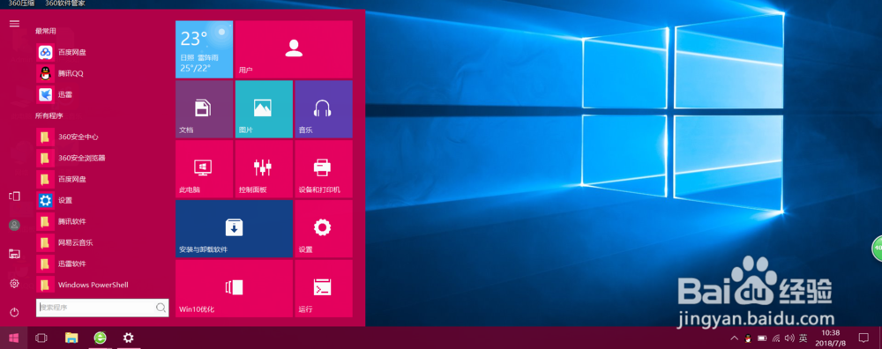
Task: Click the green floating ball at screen edge
Action: tap(877, 249)
